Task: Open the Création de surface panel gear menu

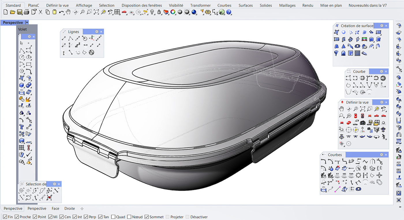Action: [381, 26]
